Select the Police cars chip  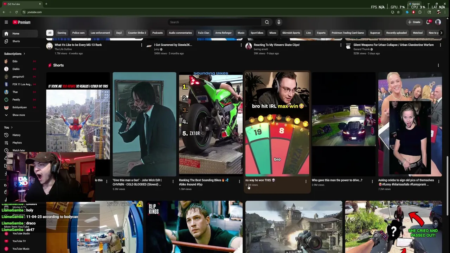point(78,33)
